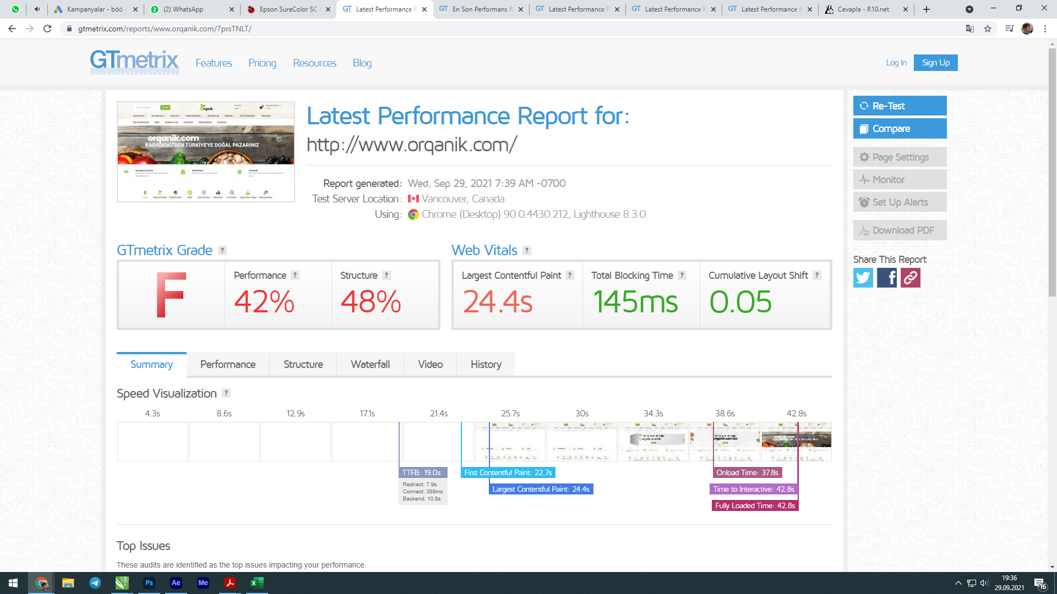Click Set Up Alerts
Viewport: 1057px width, 594px height.
pyautogui.click(x=900, y=202)
